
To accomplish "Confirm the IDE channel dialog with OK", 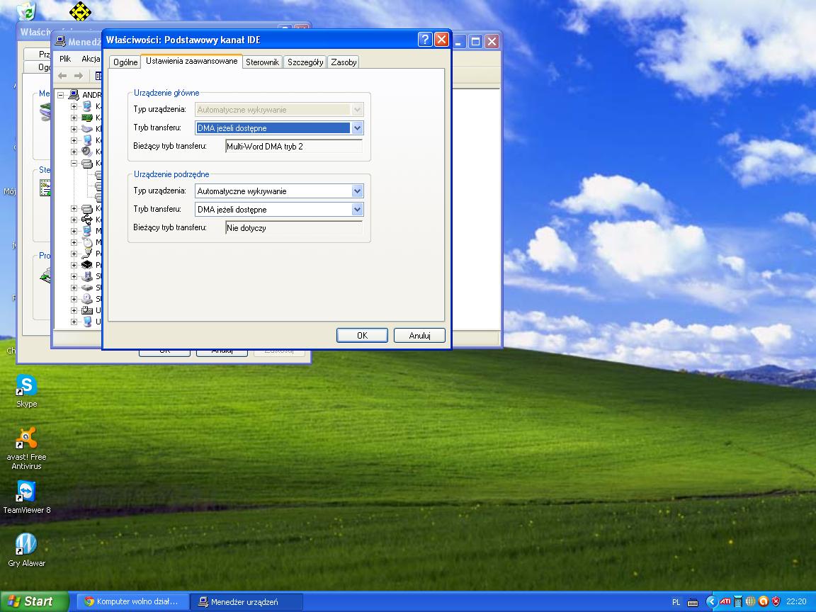I will point(362,336).
